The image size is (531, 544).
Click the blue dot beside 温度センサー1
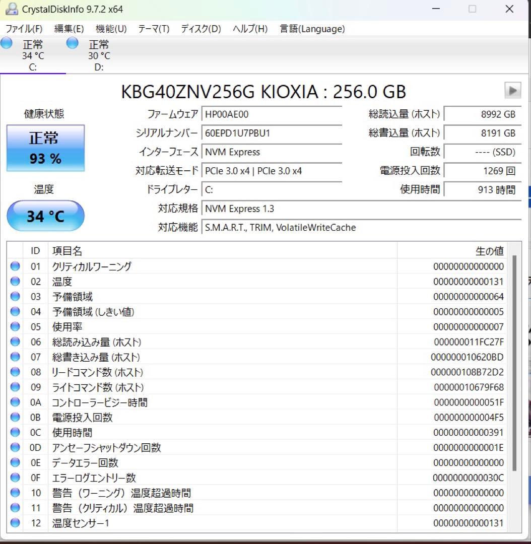15,523
